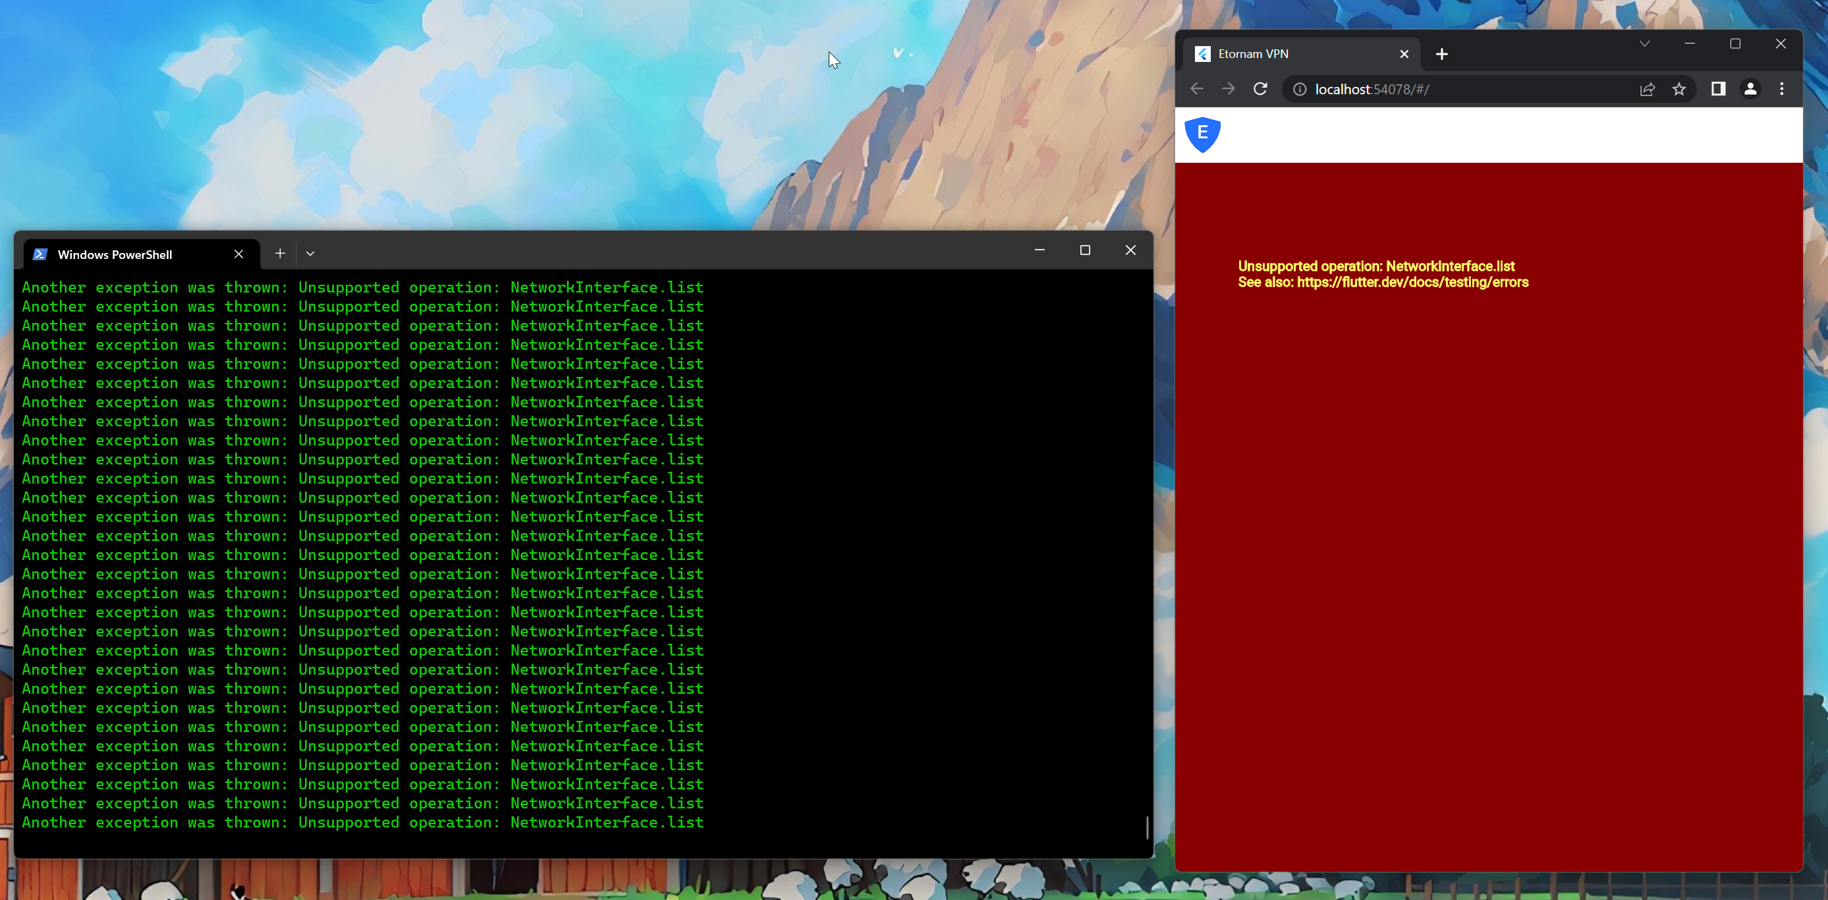Open the Settings and more ellipsis icon
The width and height of the screenshot is (1828, 900).
point(1782,89)
